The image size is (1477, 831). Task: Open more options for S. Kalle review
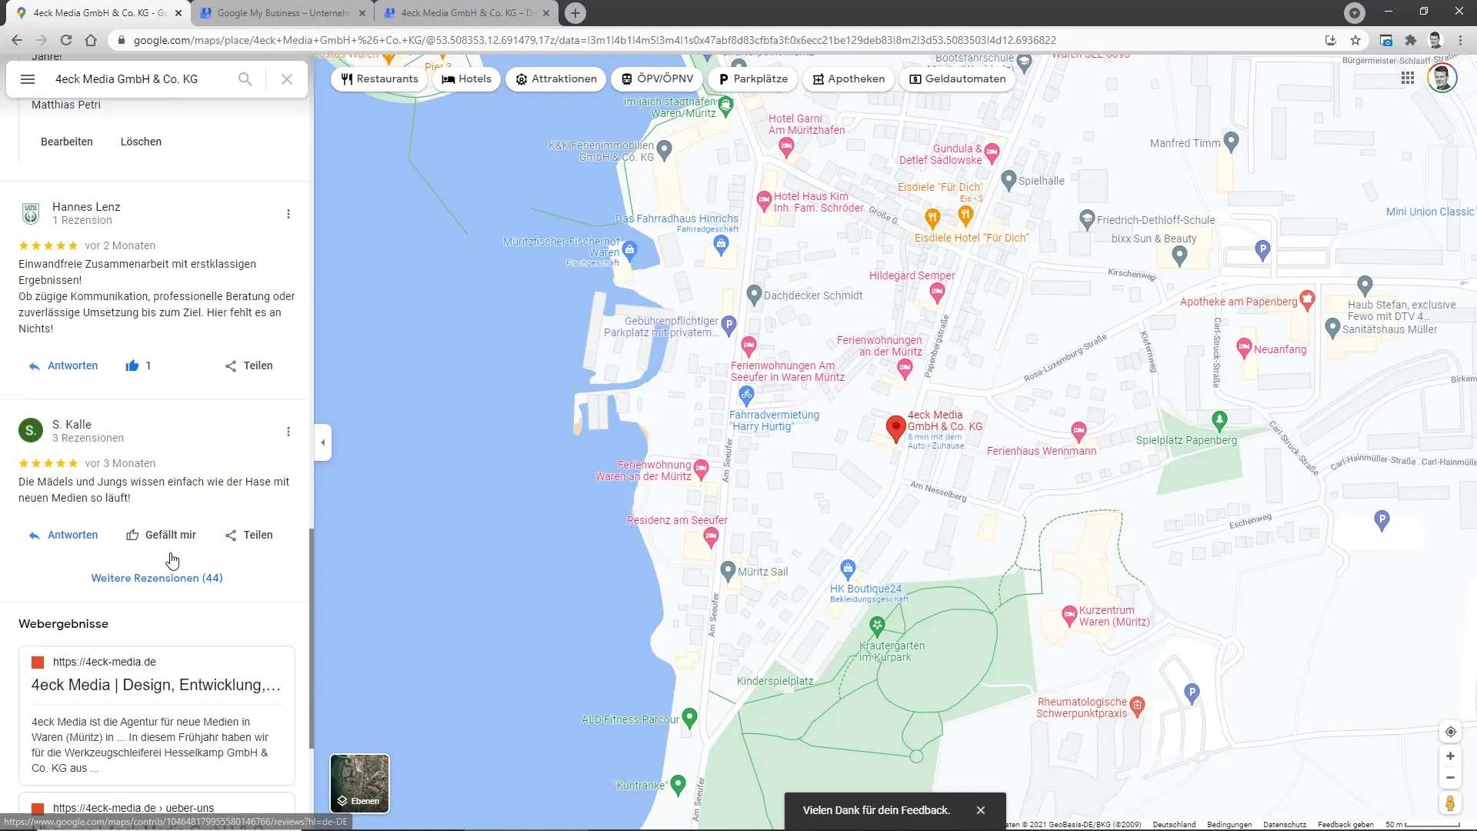[x=288, y=432]
